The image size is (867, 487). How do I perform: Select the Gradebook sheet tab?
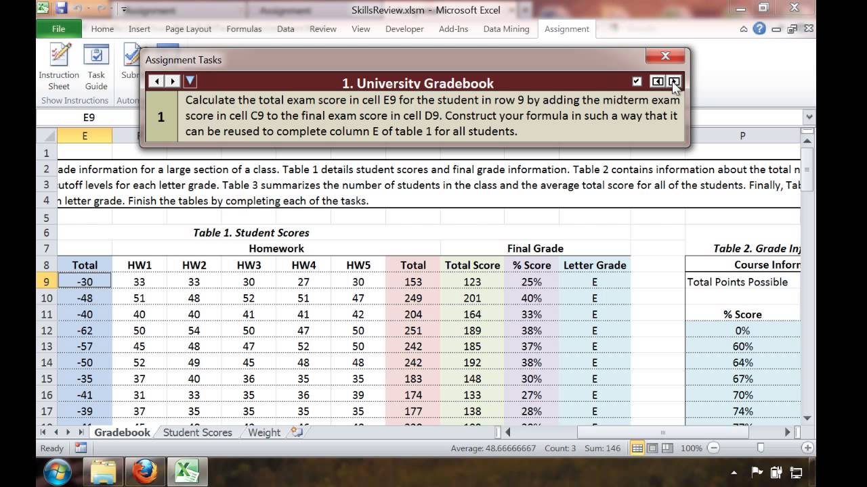coord(122,432)
